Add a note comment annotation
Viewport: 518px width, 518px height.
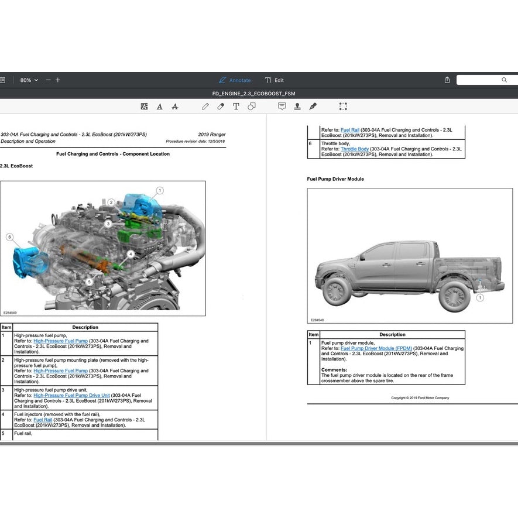tap(282, 107)
